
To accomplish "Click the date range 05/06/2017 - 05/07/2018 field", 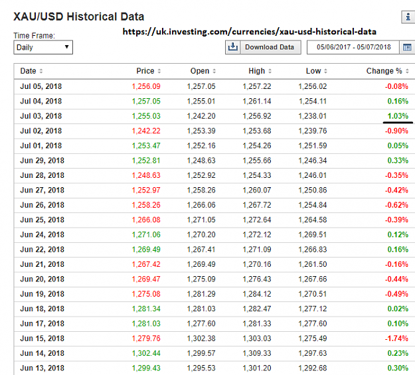I will [353, 47].
